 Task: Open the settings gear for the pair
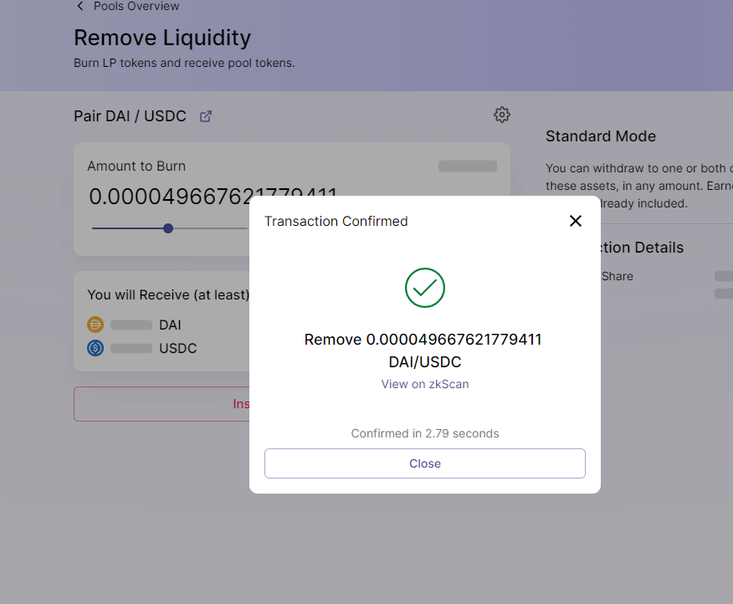501,115
